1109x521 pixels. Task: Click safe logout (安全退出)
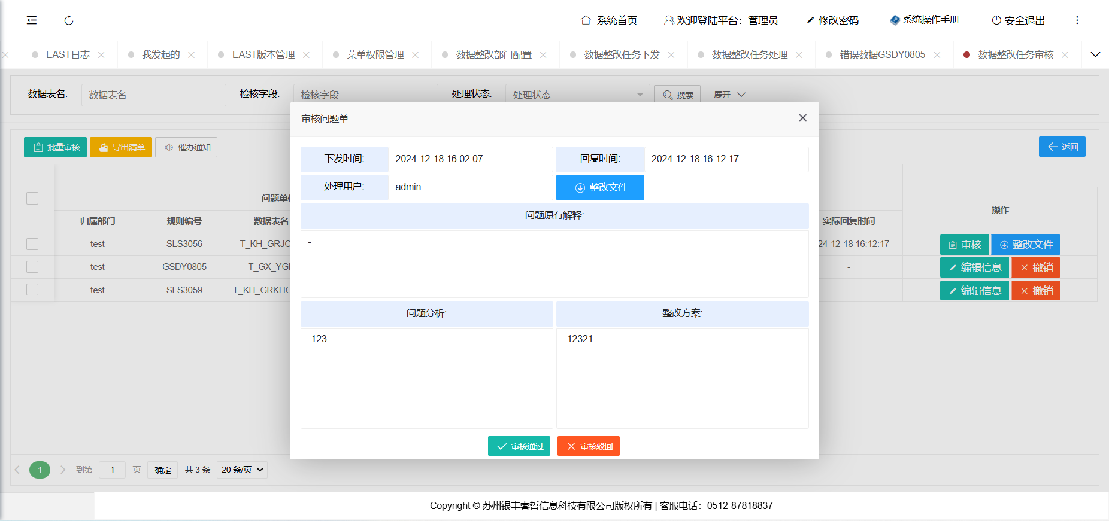click(1018, 20)
